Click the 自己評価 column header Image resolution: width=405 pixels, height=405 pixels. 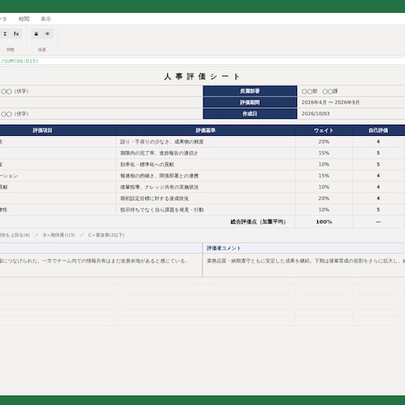pos(378,131)
